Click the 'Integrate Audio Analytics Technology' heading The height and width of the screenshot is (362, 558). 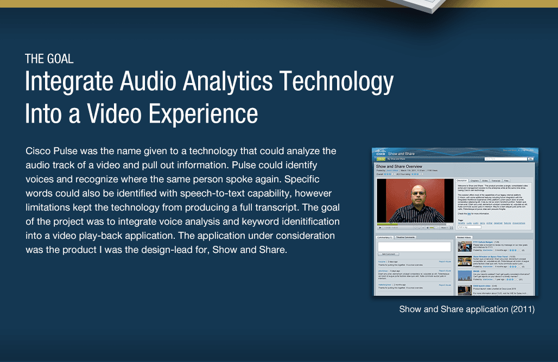(210, 82)
